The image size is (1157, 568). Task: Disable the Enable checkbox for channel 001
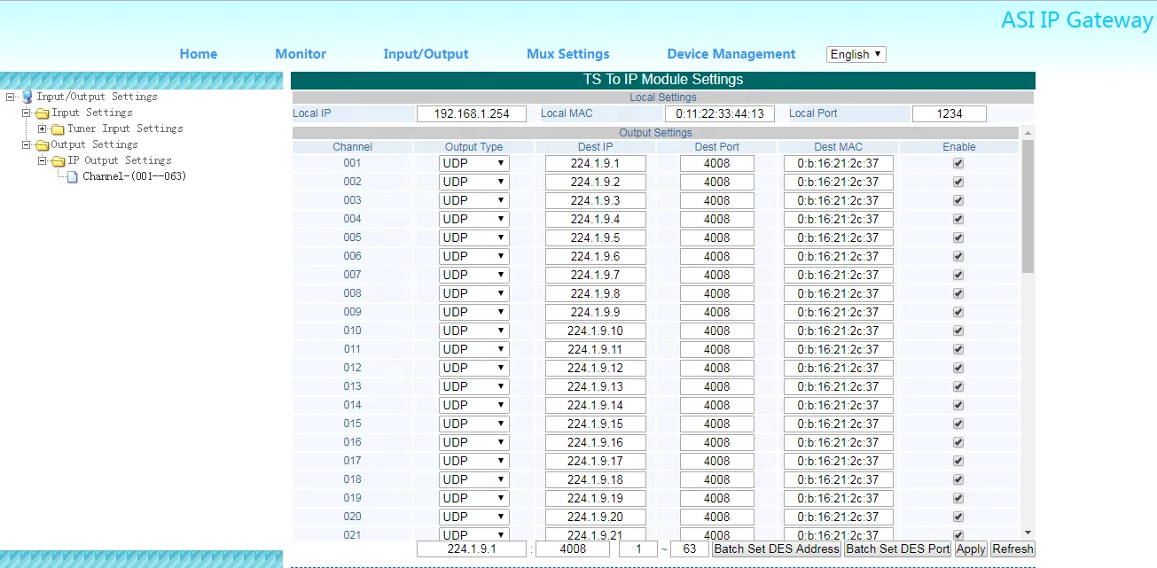point(958,163)
